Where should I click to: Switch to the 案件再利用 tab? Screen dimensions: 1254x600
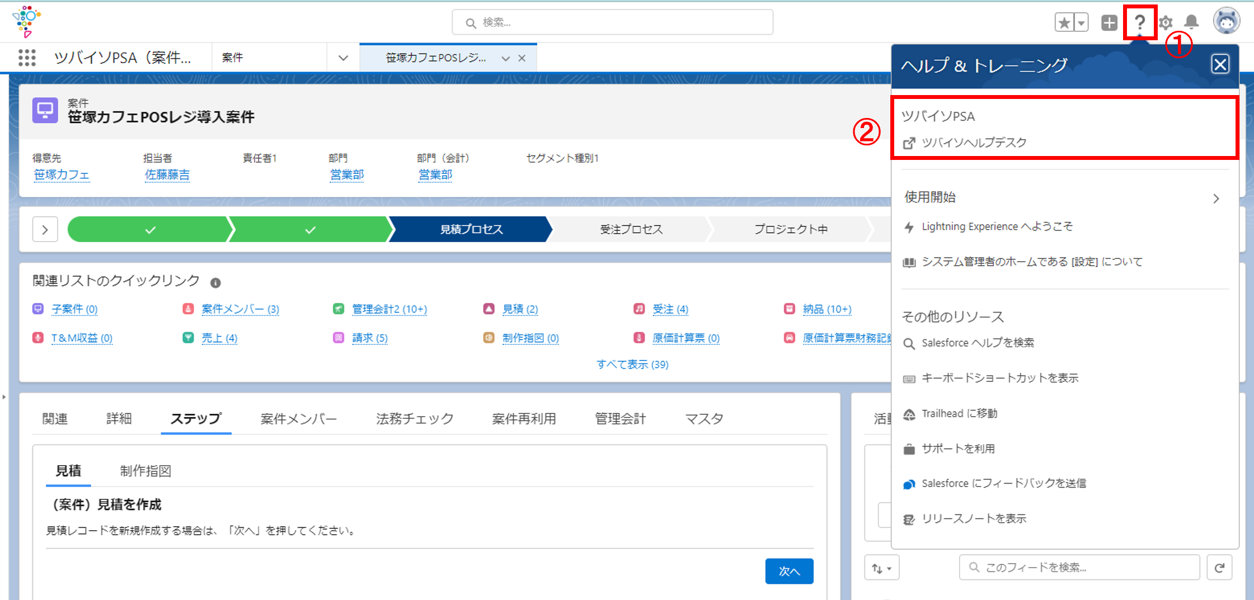pos(524,418)
